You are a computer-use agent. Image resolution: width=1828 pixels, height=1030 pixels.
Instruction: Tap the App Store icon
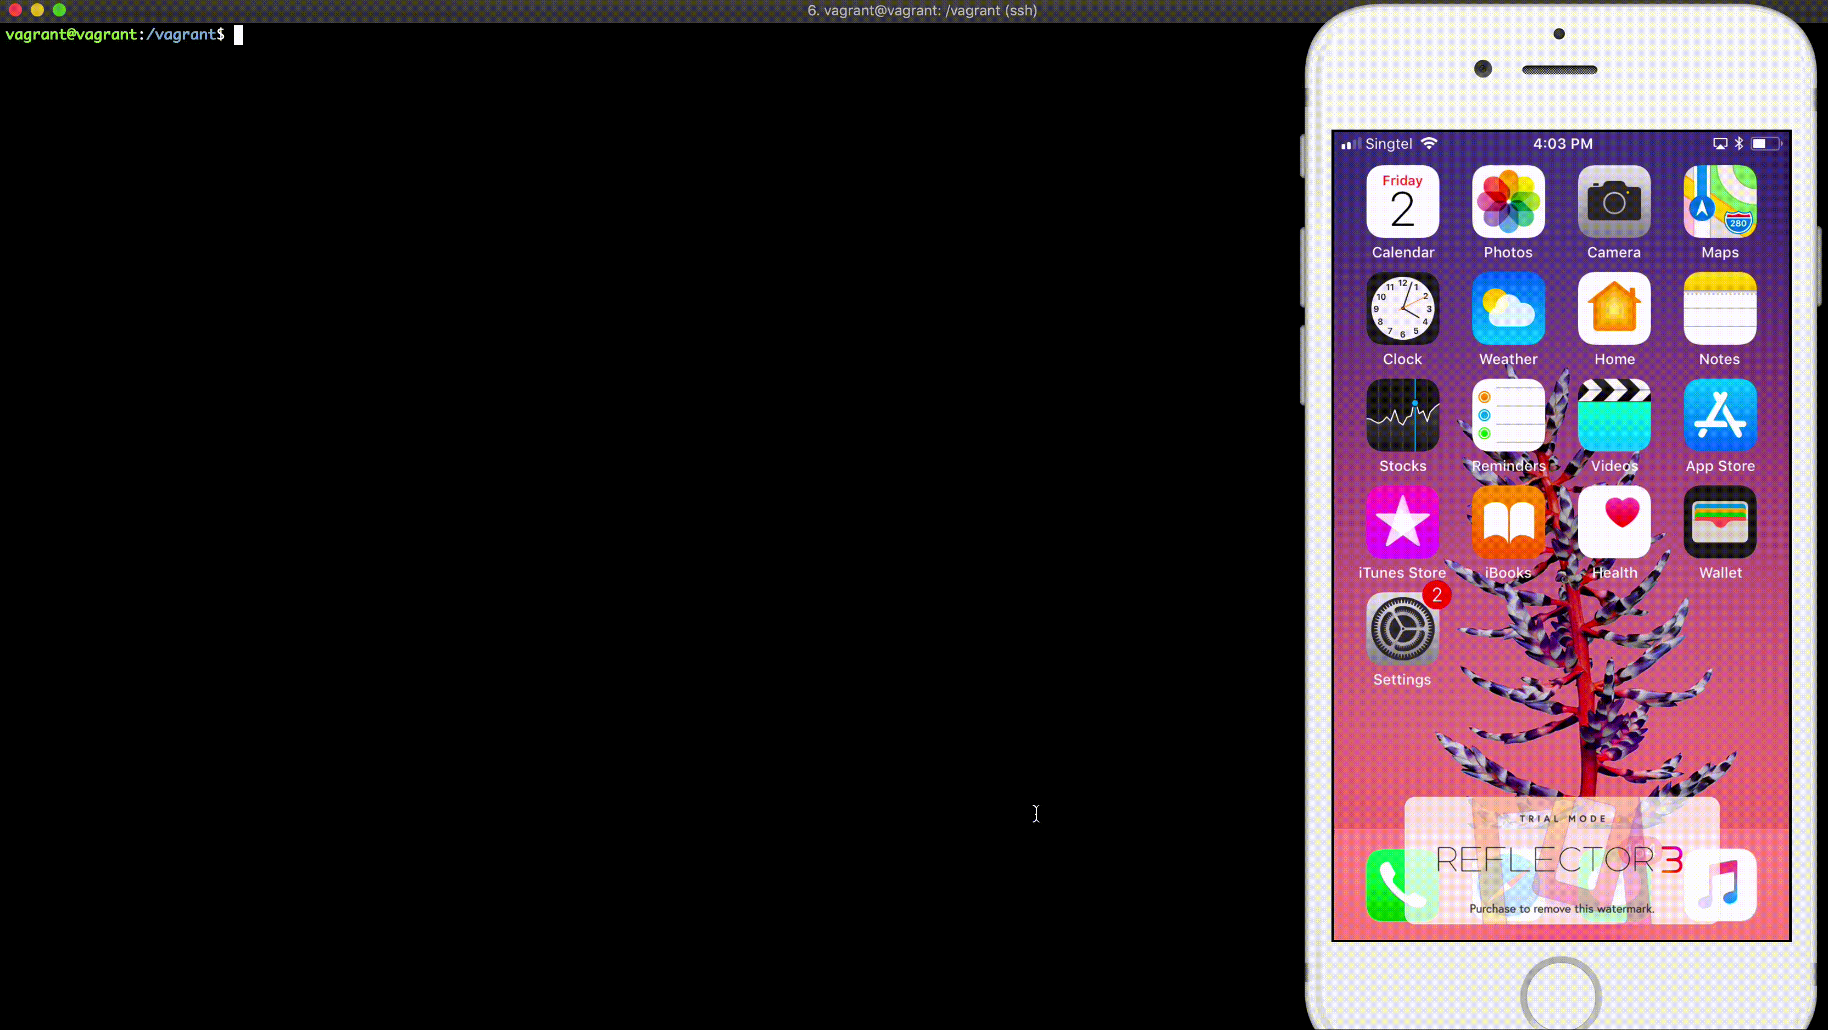pyautogui.click(x=1719, y=416)
